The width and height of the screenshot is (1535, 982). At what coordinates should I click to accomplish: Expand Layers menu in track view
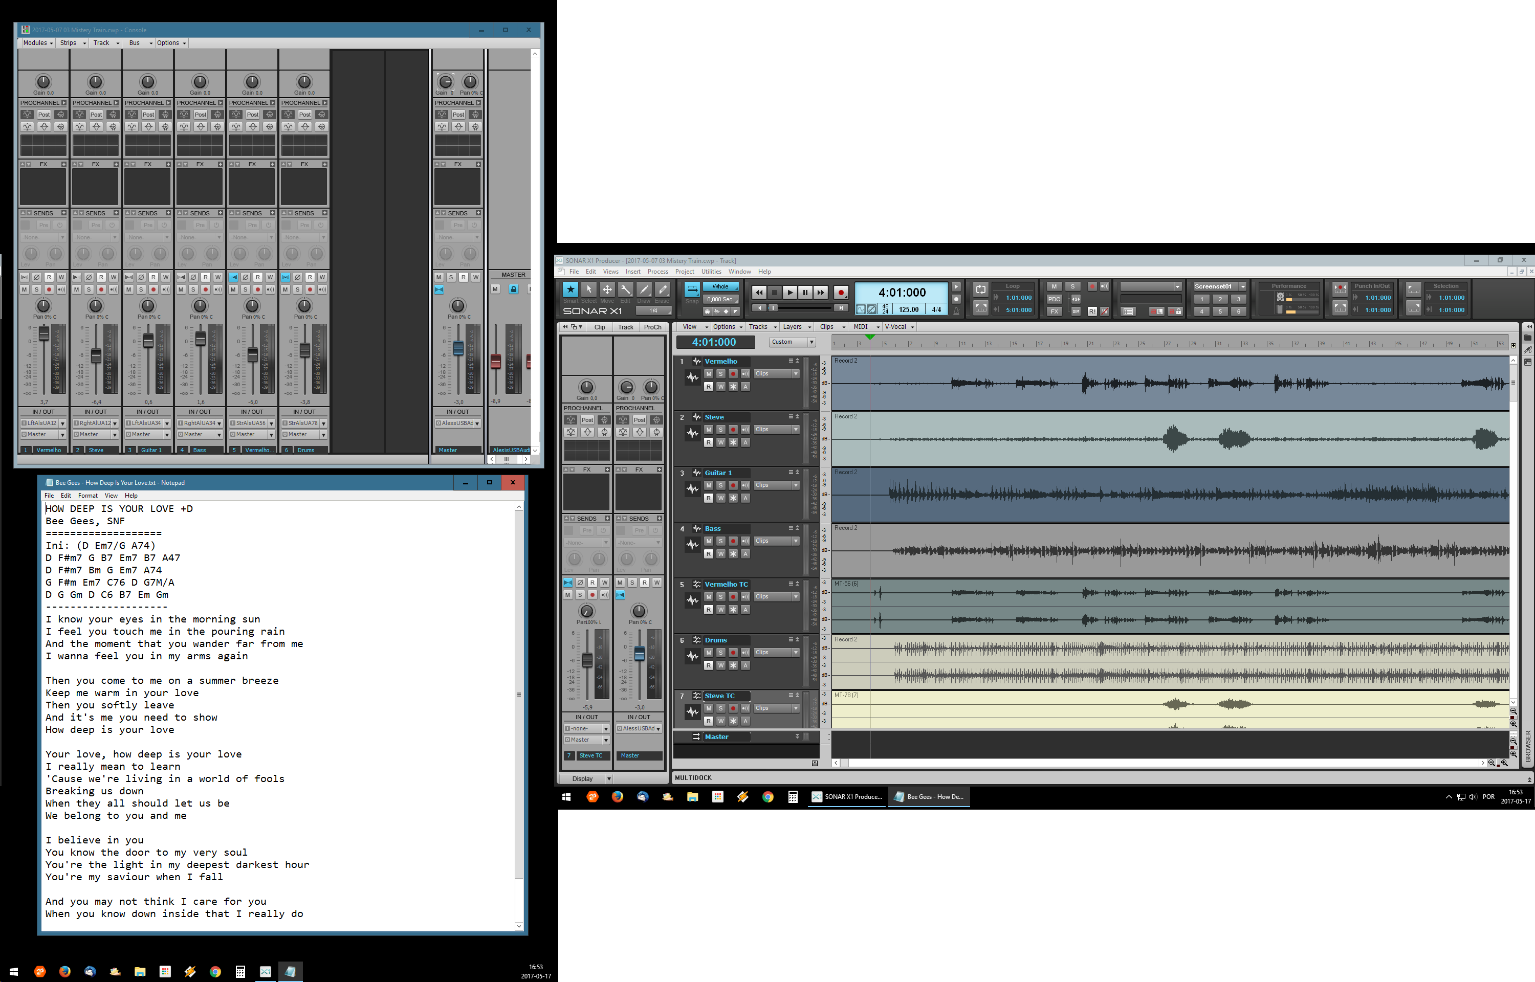point(797,327)
